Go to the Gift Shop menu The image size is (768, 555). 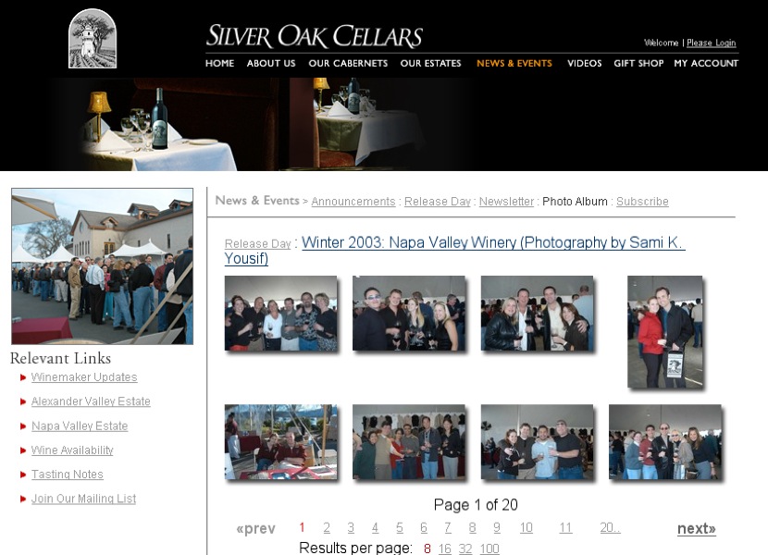click(x=638, y=64)
